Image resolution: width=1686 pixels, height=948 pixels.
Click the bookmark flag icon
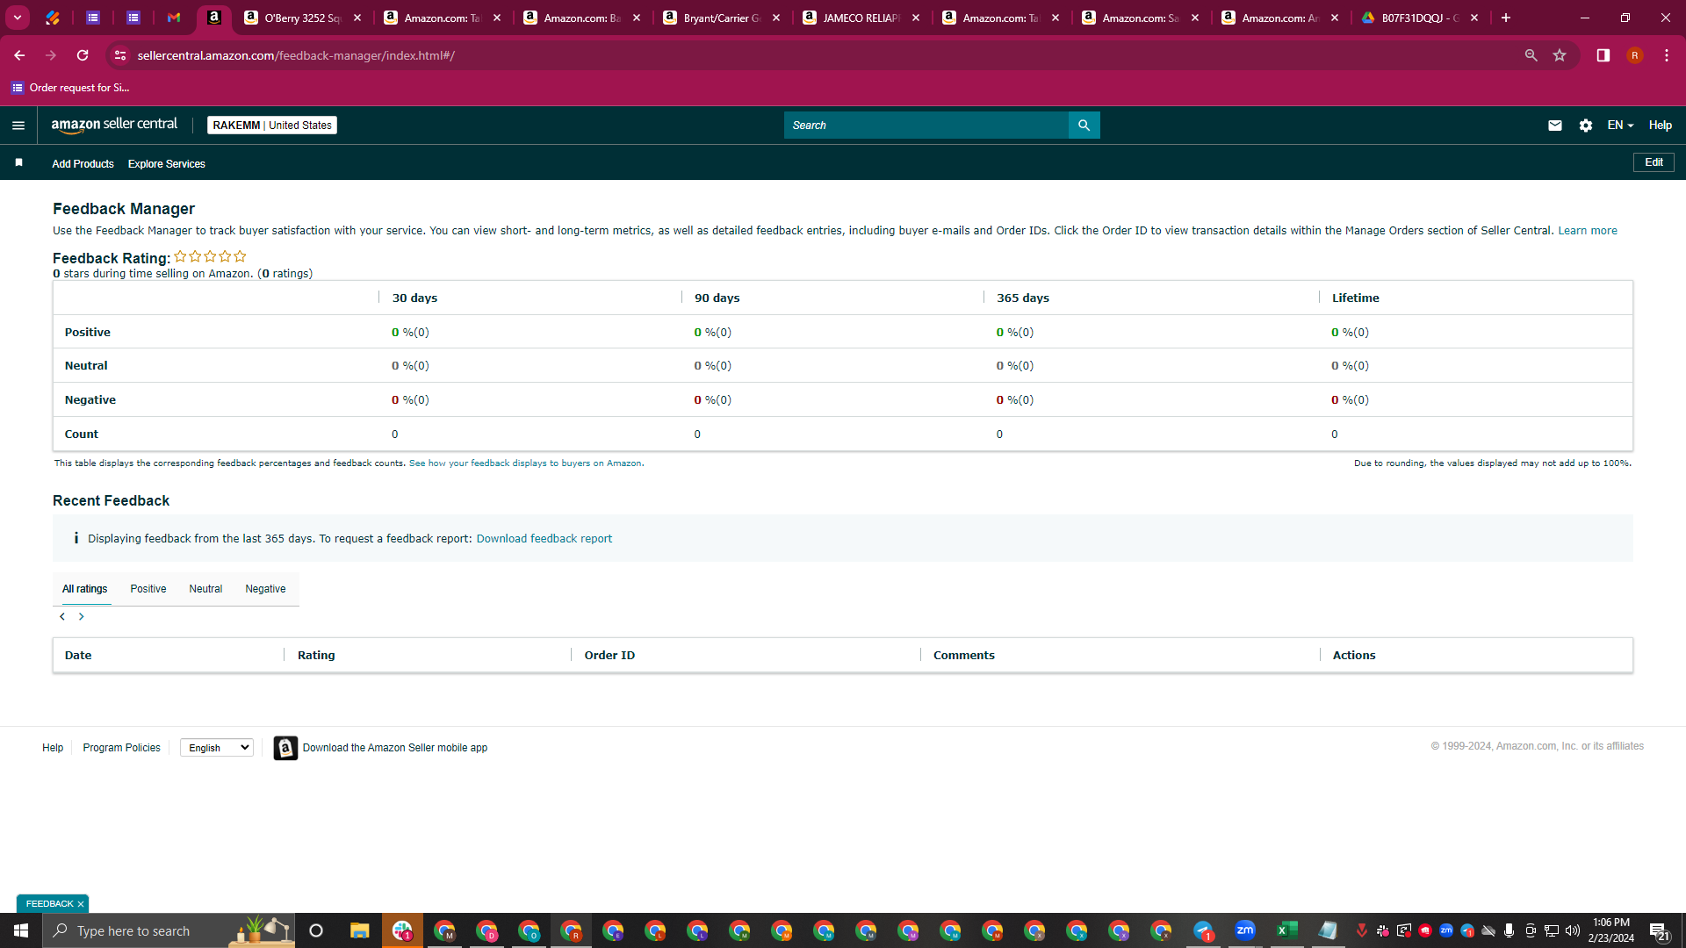coord(18,162)
